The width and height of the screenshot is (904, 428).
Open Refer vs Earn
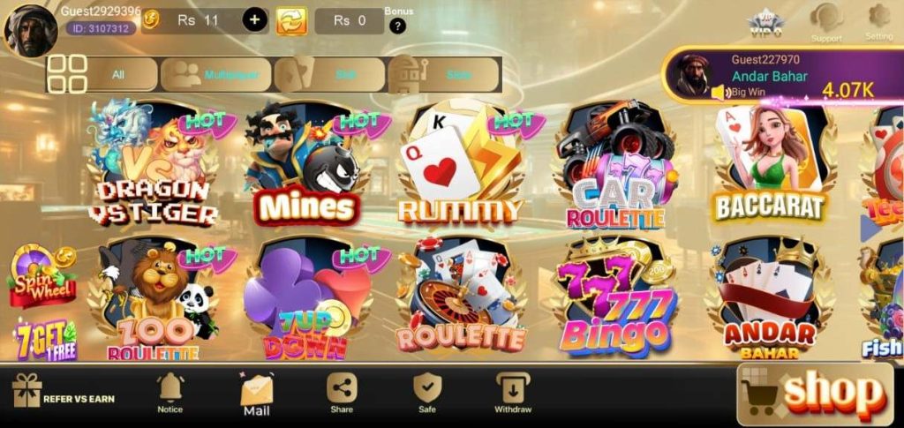tap(64, 391)
